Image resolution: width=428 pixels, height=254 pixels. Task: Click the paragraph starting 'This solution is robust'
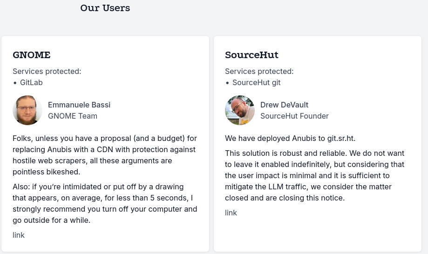coord(315,175)
